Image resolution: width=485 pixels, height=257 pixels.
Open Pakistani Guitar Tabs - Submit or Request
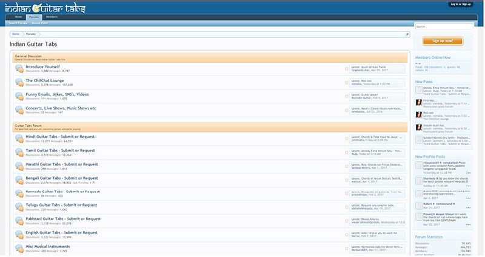click(x=63, y=219)
